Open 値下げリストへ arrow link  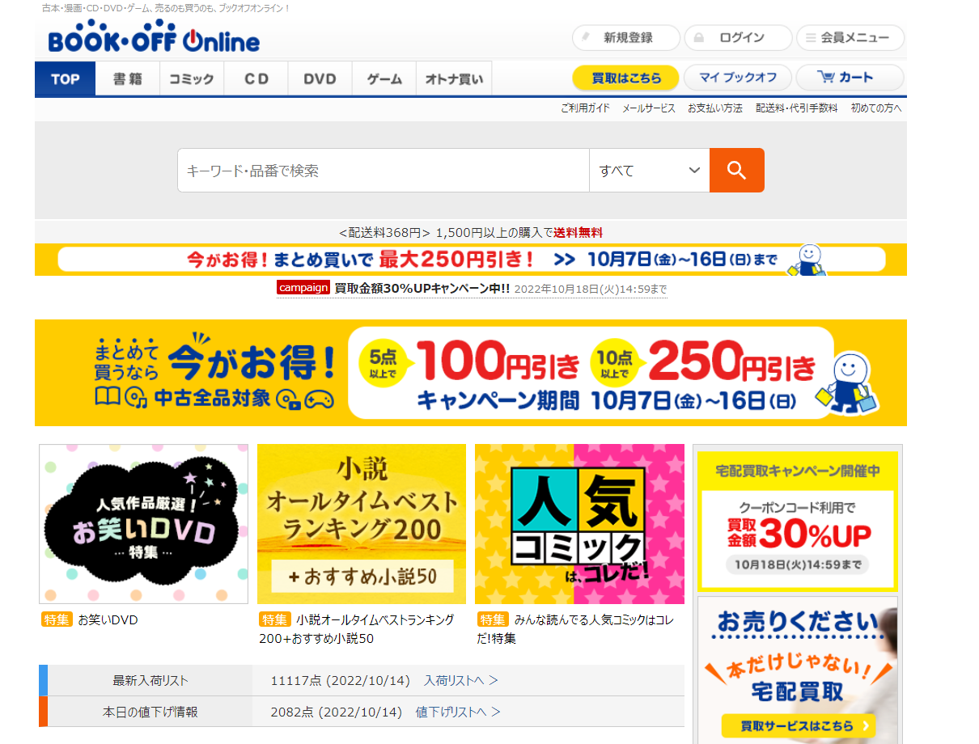pyautogui.click(x=458, y=712)
